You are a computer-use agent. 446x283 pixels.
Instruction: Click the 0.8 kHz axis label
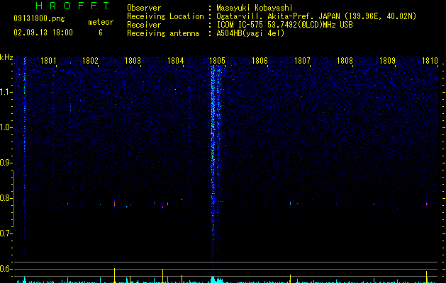(x=6, y=198)
